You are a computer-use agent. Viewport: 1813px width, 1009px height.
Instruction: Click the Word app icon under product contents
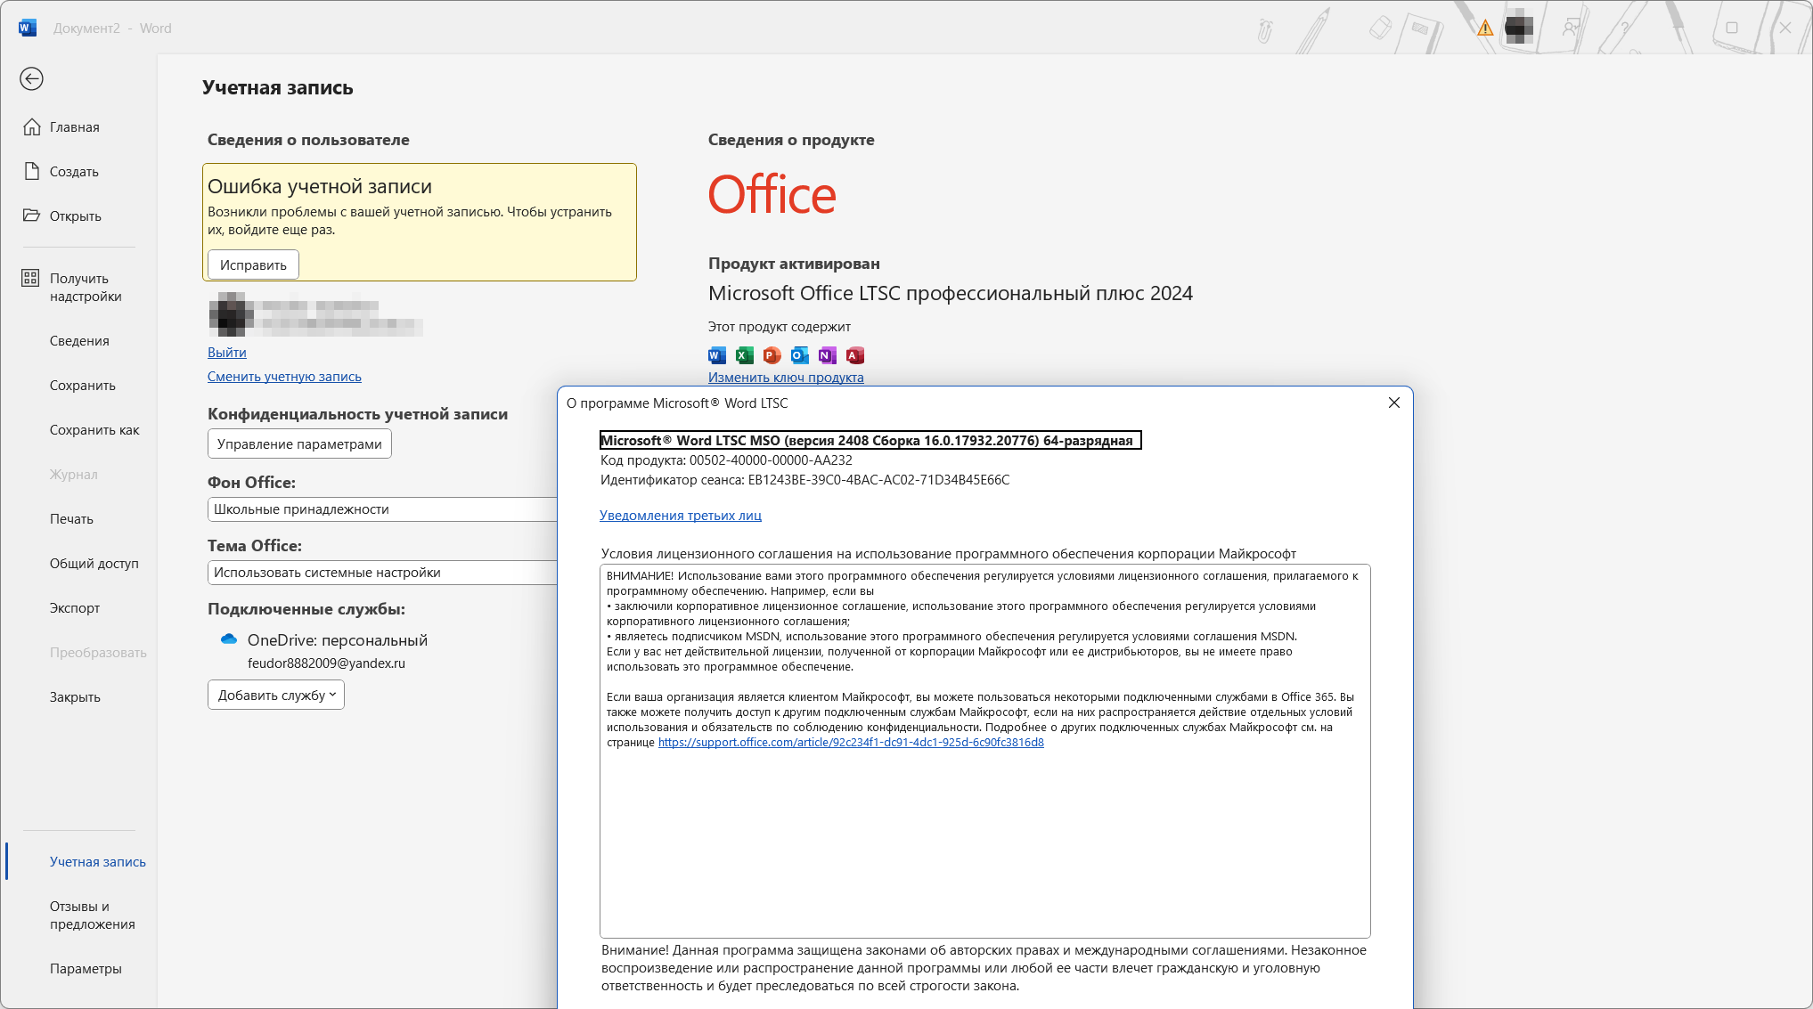[x=717, y=355]
